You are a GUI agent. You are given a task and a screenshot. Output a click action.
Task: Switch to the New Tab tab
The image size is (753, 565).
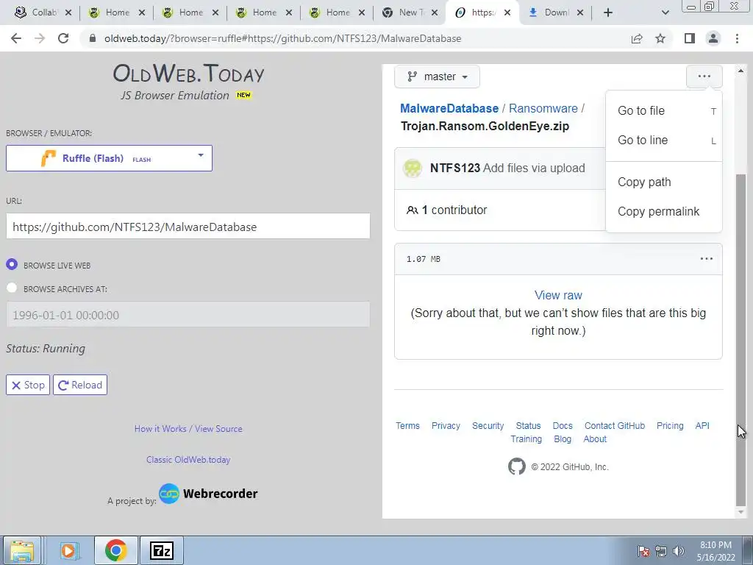[x=409, y=13]
